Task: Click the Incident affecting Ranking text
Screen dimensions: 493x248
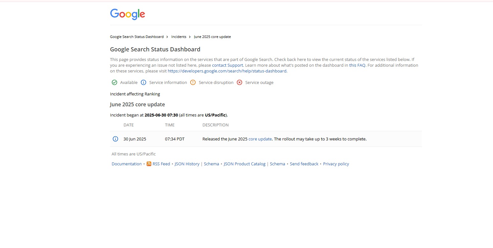Action: [x=135, y=94]
